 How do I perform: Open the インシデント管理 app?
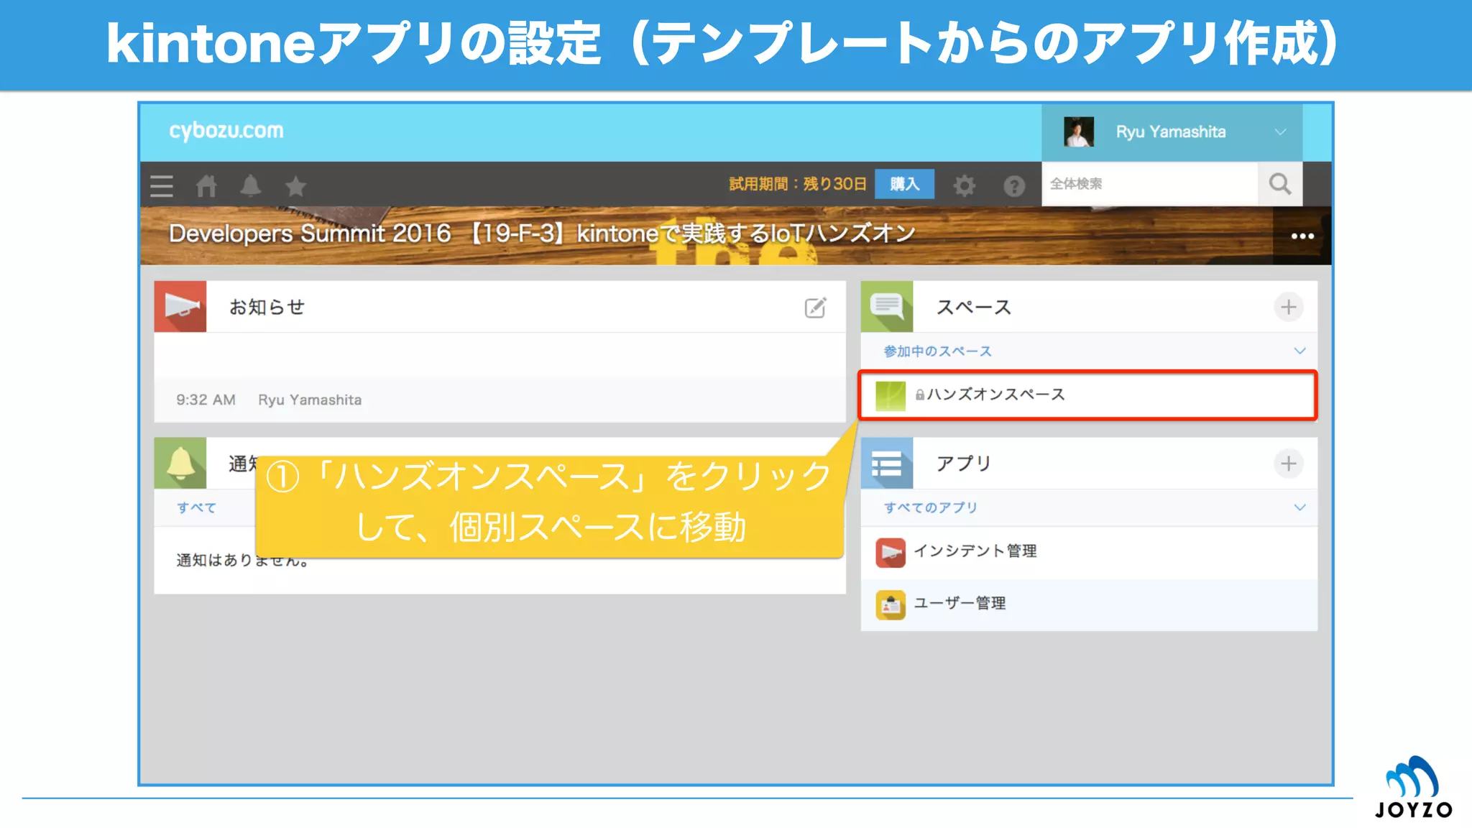pos(1089,552)
